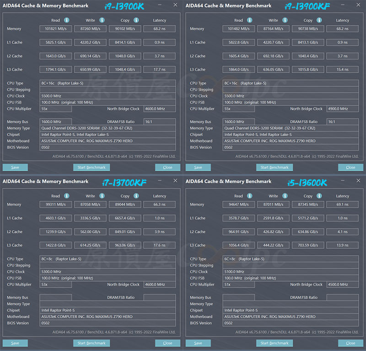This screenshot has height=351, width=366.
Task: Minimize the i5-13600K benchmark window
Action: pyautogui.click(x=343, y=180)
